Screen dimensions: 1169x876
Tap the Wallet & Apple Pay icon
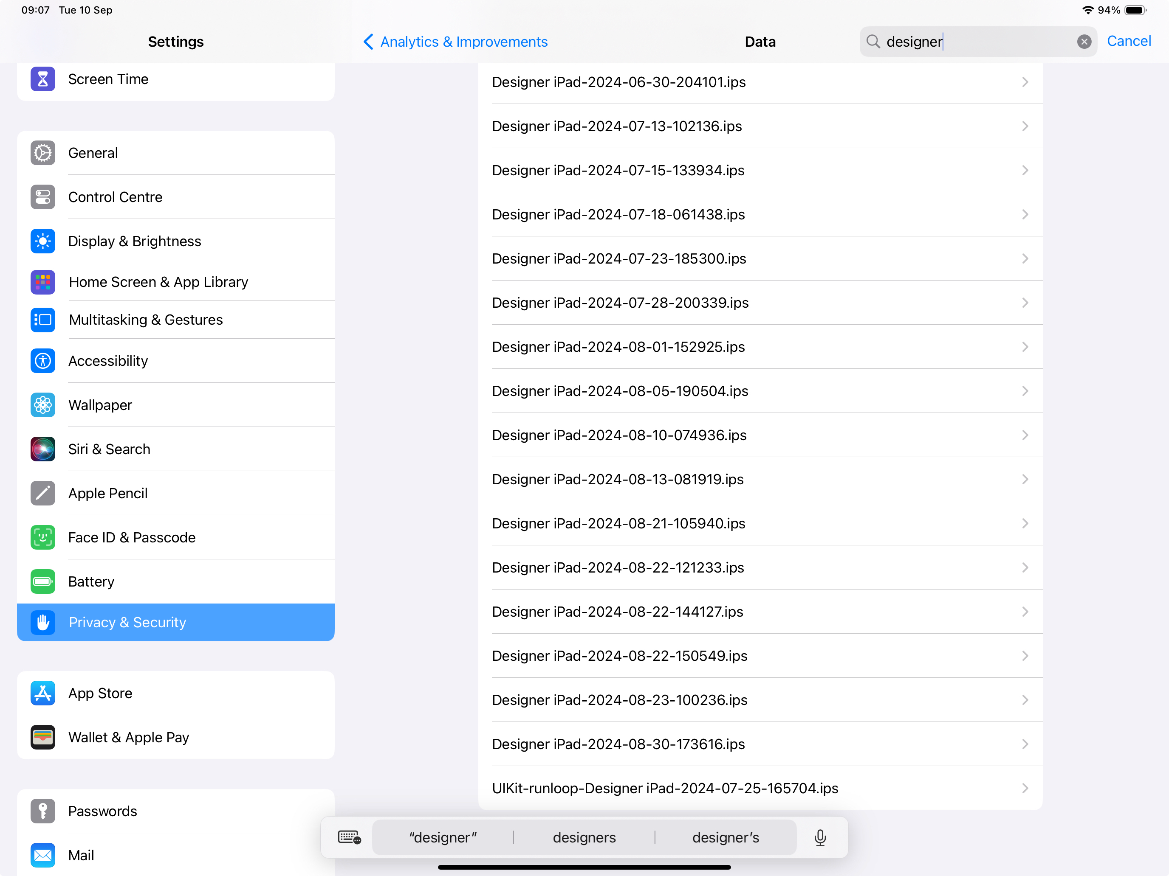43,737
